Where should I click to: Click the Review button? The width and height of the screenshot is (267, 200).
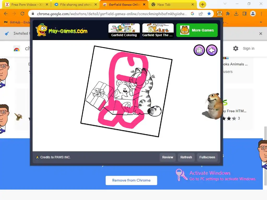click(168, 157)
